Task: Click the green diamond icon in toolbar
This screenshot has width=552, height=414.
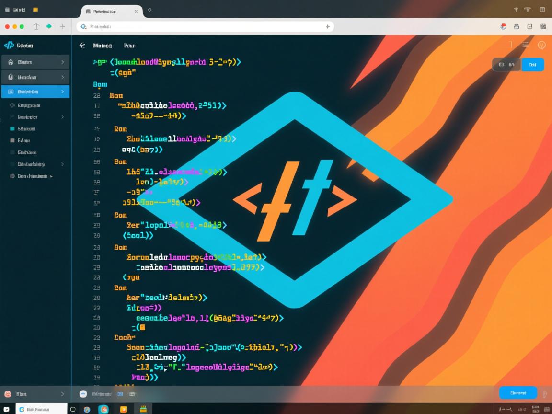Action: [49, 27]
